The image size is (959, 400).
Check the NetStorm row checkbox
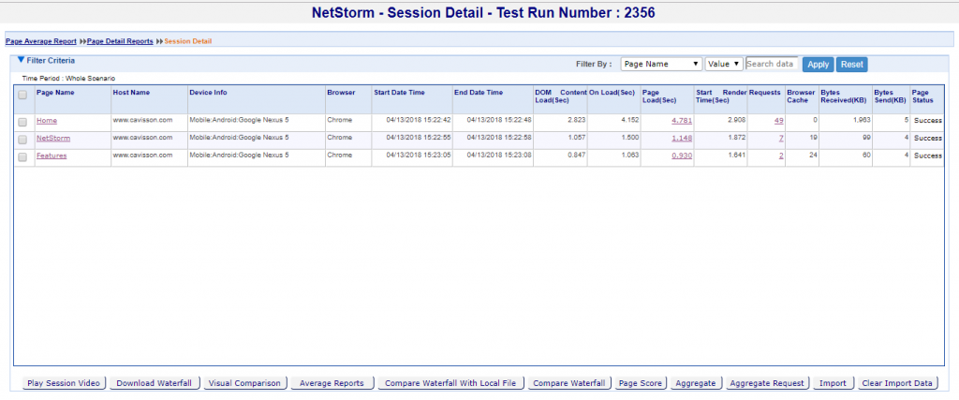click(x=22, y=140)
